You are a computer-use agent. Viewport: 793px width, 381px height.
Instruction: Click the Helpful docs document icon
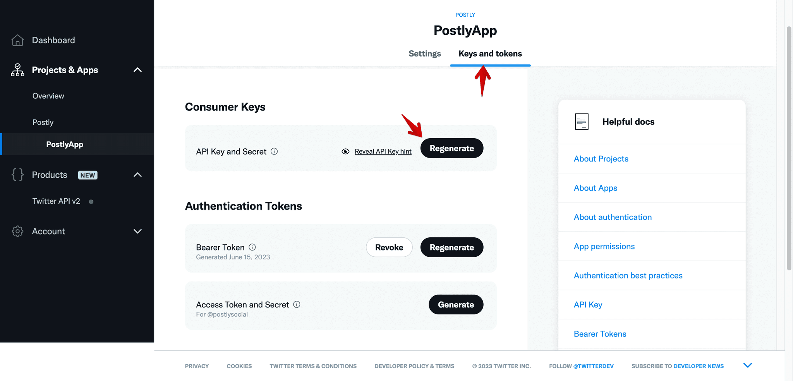tap(582, 122)
